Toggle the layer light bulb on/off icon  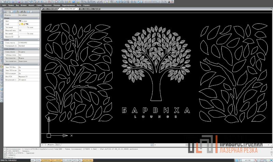pyautogui.click(x=20, y=24)
